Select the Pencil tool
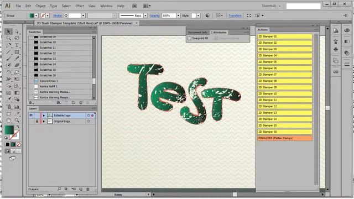The width and height of the screenshot is (354, 199). click(x=17, y=59)
